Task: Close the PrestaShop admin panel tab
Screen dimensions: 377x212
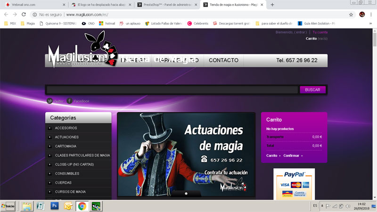Action: (x=196, y=5)
